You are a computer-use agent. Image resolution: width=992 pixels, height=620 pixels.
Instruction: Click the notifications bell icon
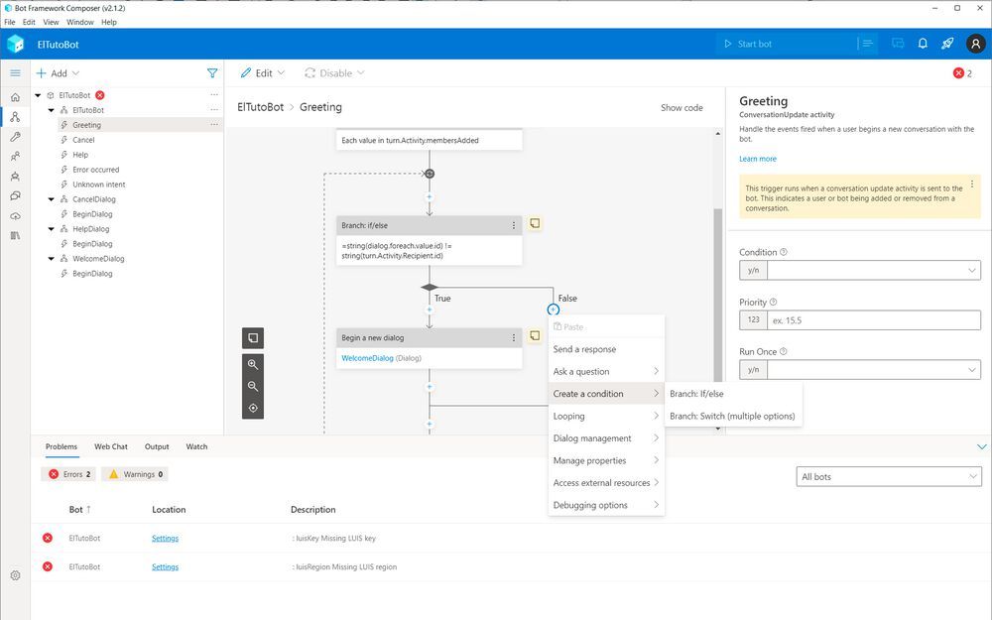pos(923,44)
